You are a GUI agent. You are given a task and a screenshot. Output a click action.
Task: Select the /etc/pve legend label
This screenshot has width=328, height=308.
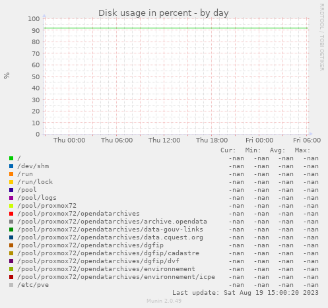click(33, 285)
